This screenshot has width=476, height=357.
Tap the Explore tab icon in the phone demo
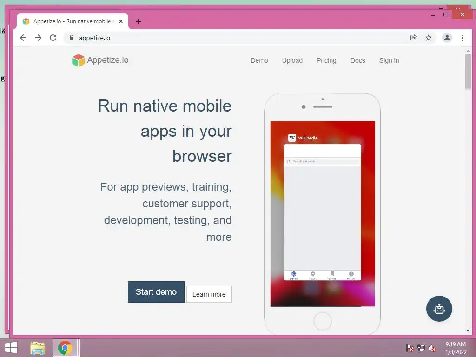[x=294, y=275]
